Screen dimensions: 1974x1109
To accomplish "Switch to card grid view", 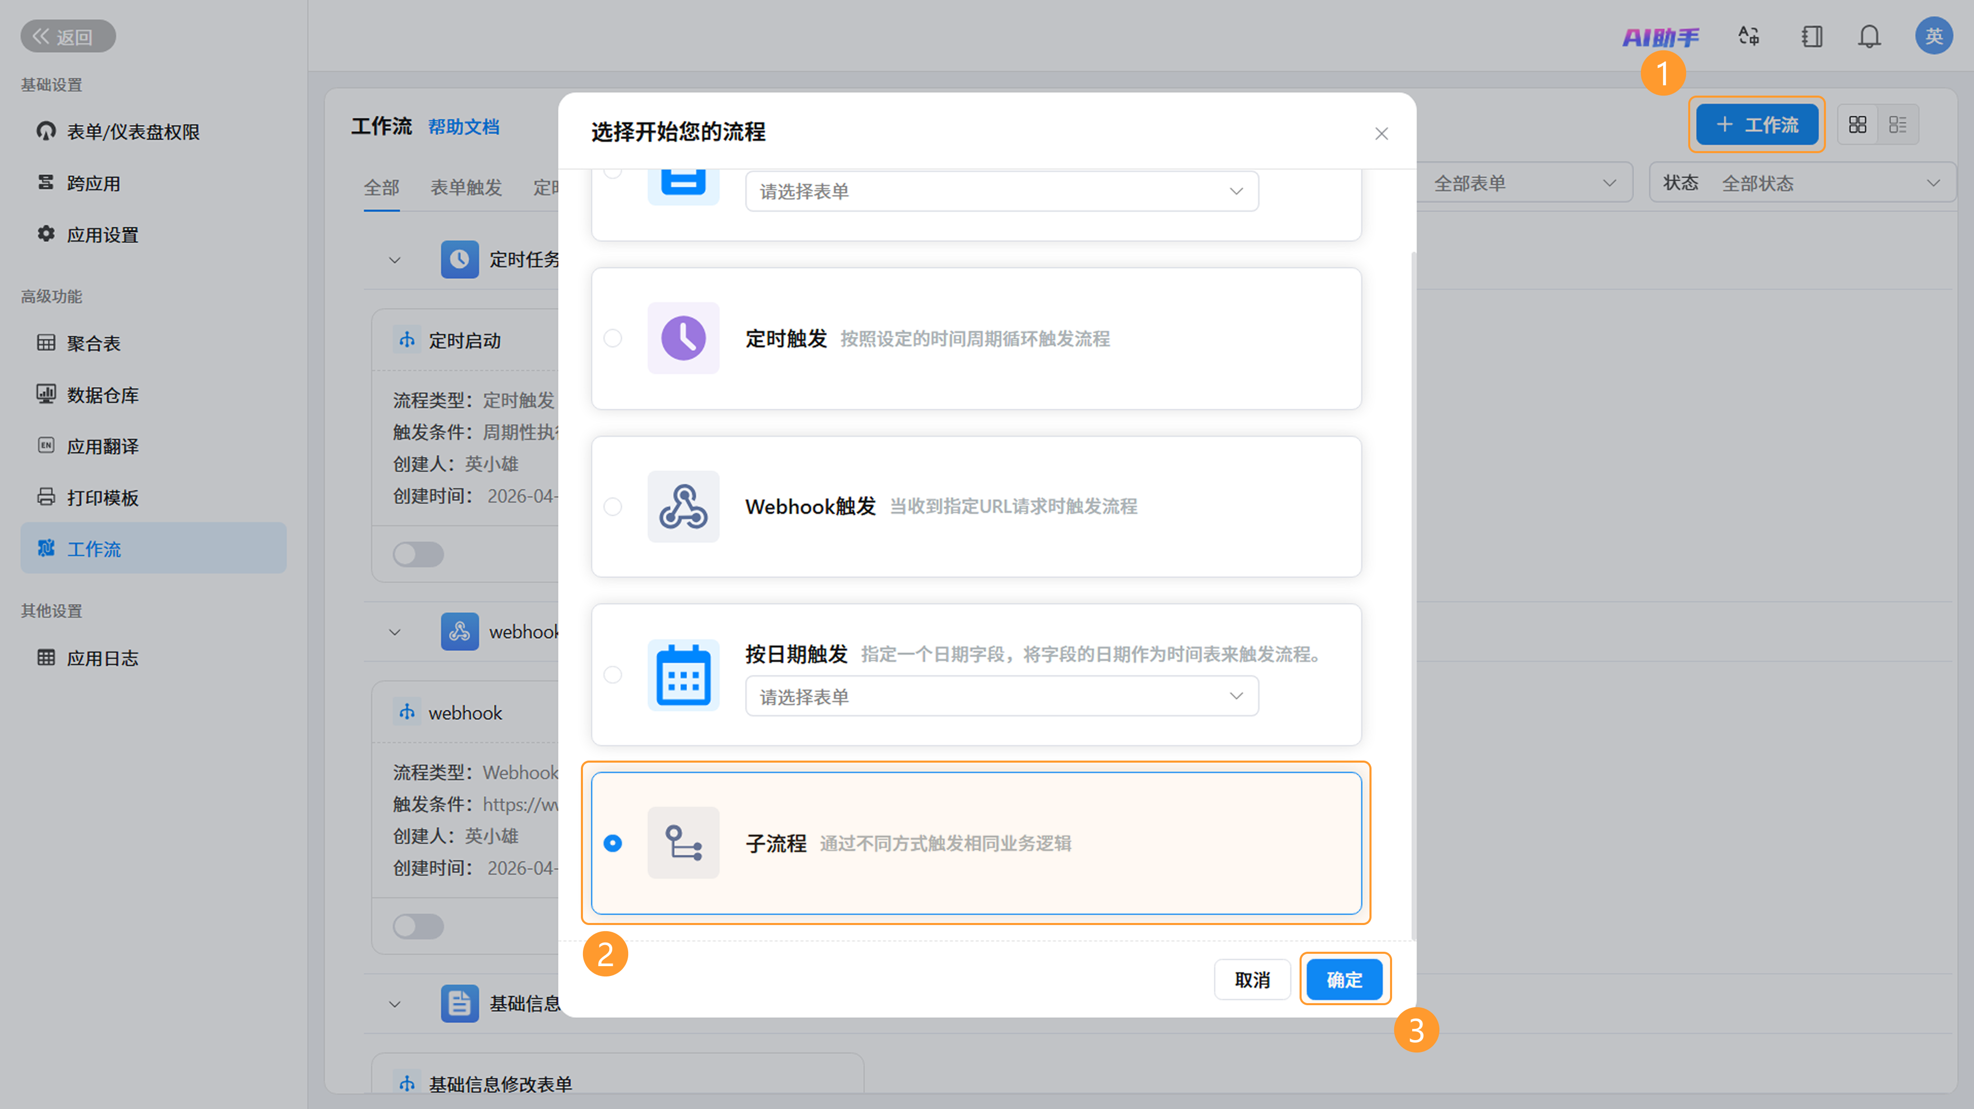I will [x=1857, y=125].
